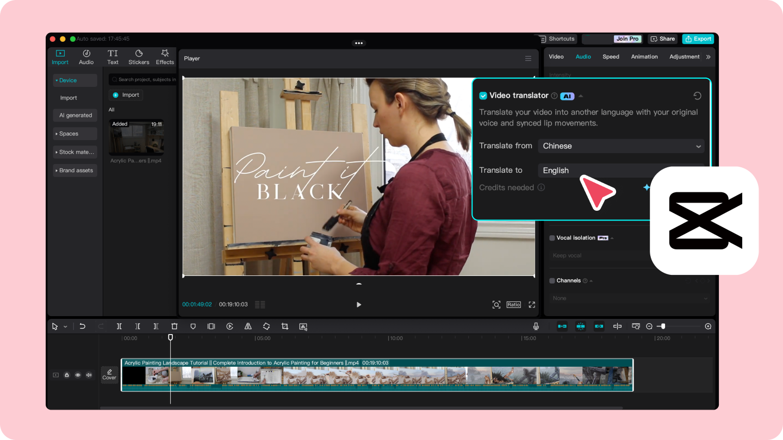Click the track type icon beside lock
The height and width of the screenshot is (440, 783).
point(55,375)
